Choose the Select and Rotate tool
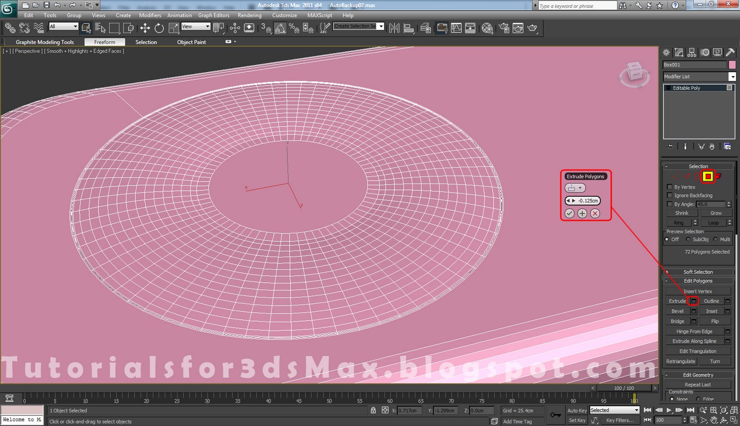This screenshot has width=740, height=426. (159, 28)
